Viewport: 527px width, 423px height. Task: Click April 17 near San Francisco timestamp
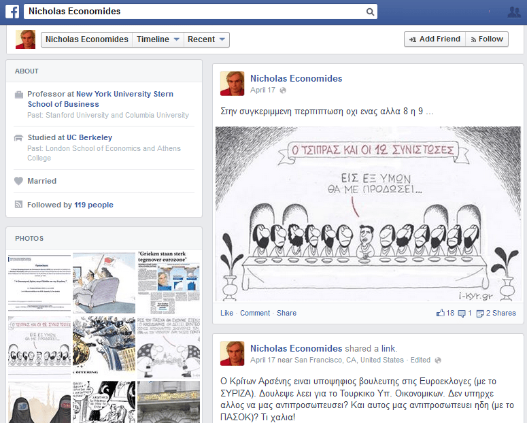coord(326,360)
